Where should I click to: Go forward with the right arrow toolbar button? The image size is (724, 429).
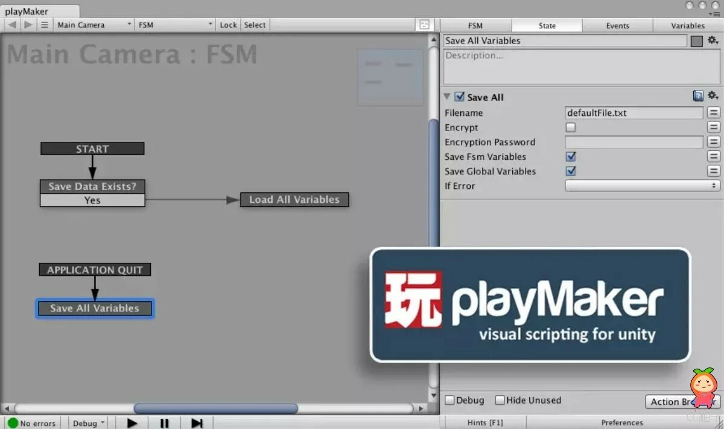tap(28, 25)
